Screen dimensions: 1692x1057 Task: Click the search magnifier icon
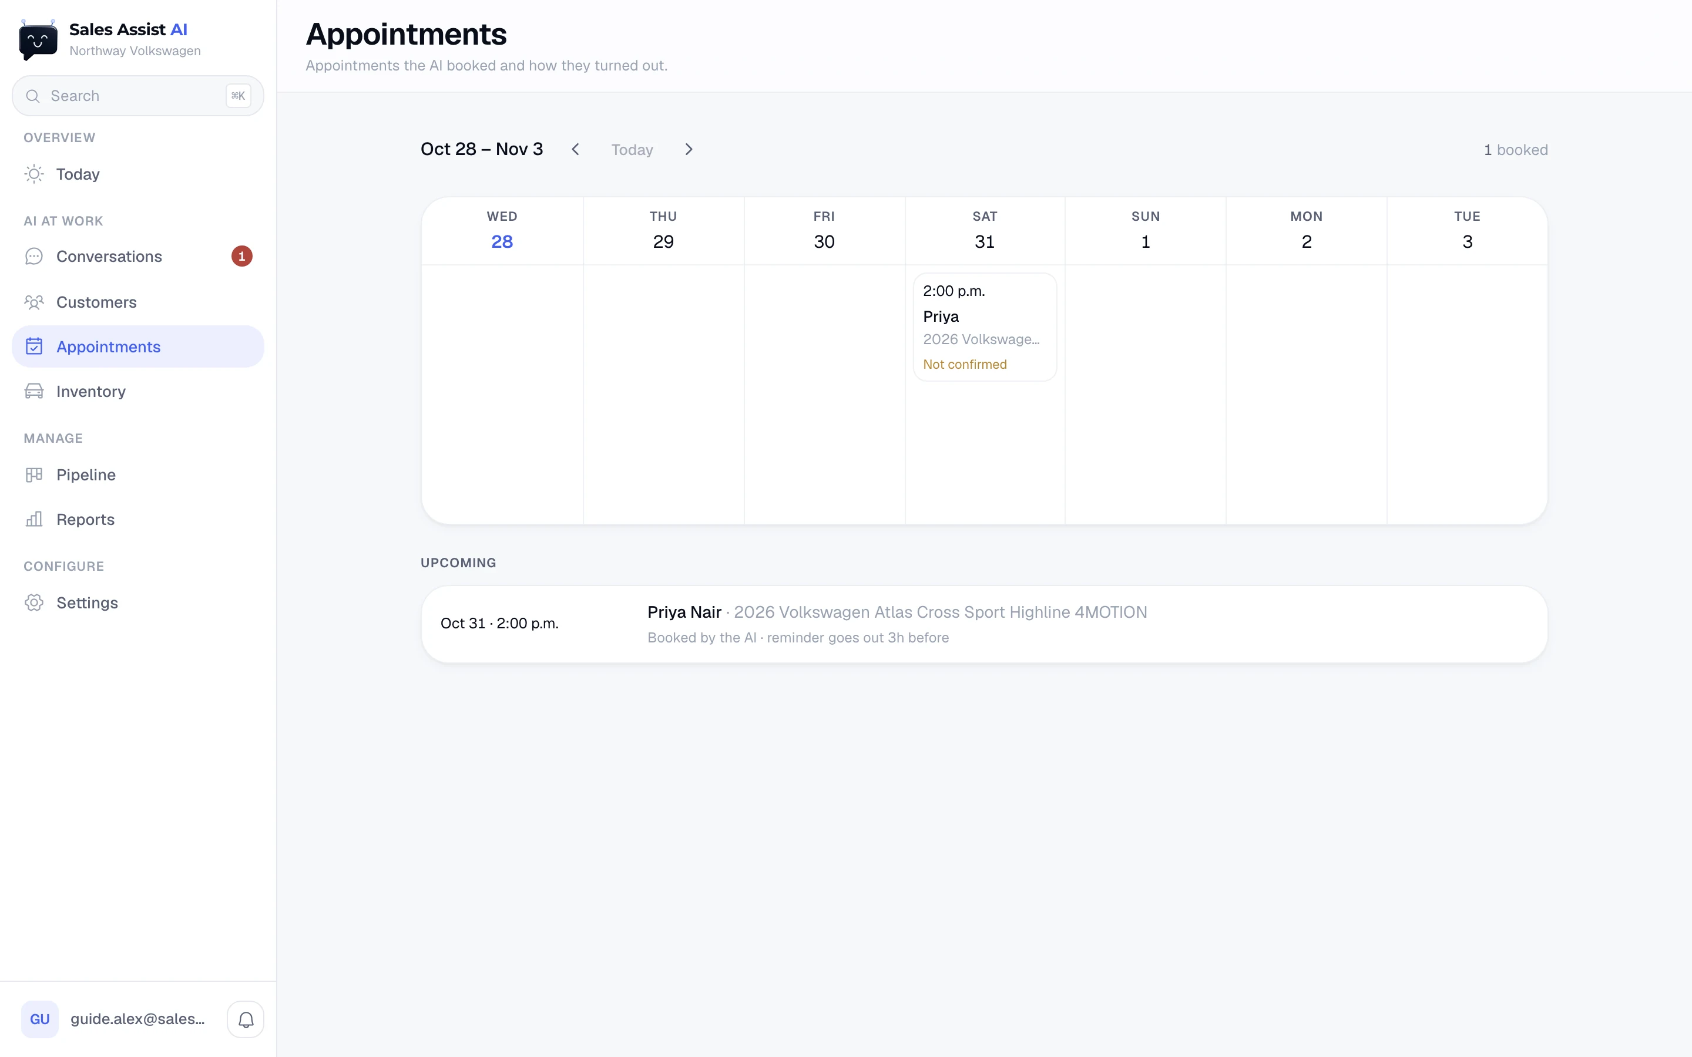coord(33,96)
